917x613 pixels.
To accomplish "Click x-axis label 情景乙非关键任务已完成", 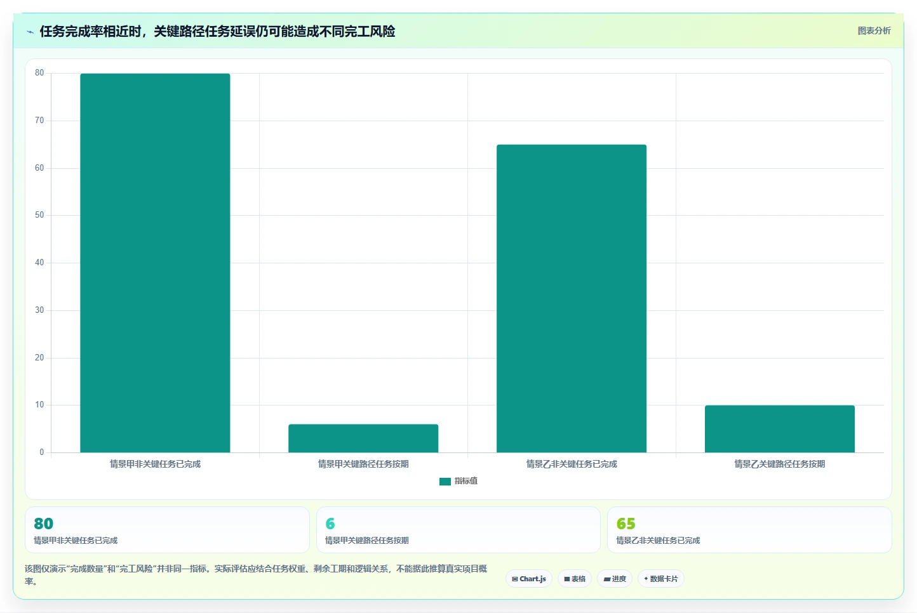I will (572, 464).
